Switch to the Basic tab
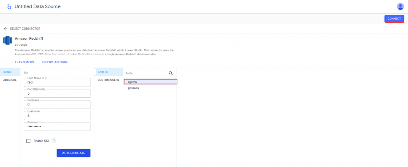Image resolution: width=408 pixels, height=167 pixels. 8,72
